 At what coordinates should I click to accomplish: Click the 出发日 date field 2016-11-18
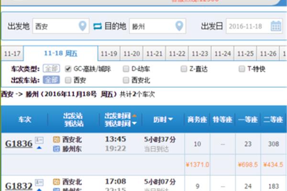[254, 26]
